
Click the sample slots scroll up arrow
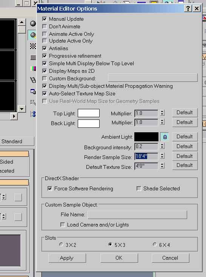coord(22,22)
